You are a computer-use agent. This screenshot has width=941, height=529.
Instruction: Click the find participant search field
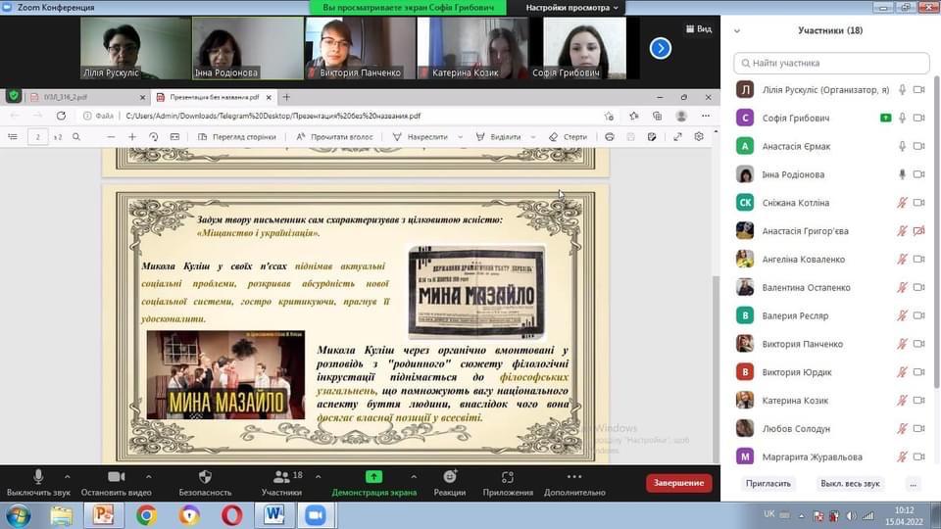(831, 63)
